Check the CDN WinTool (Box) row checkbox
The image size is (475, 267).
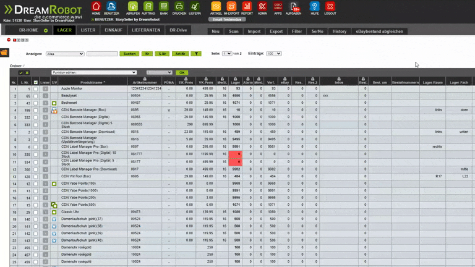click(35, 177)
